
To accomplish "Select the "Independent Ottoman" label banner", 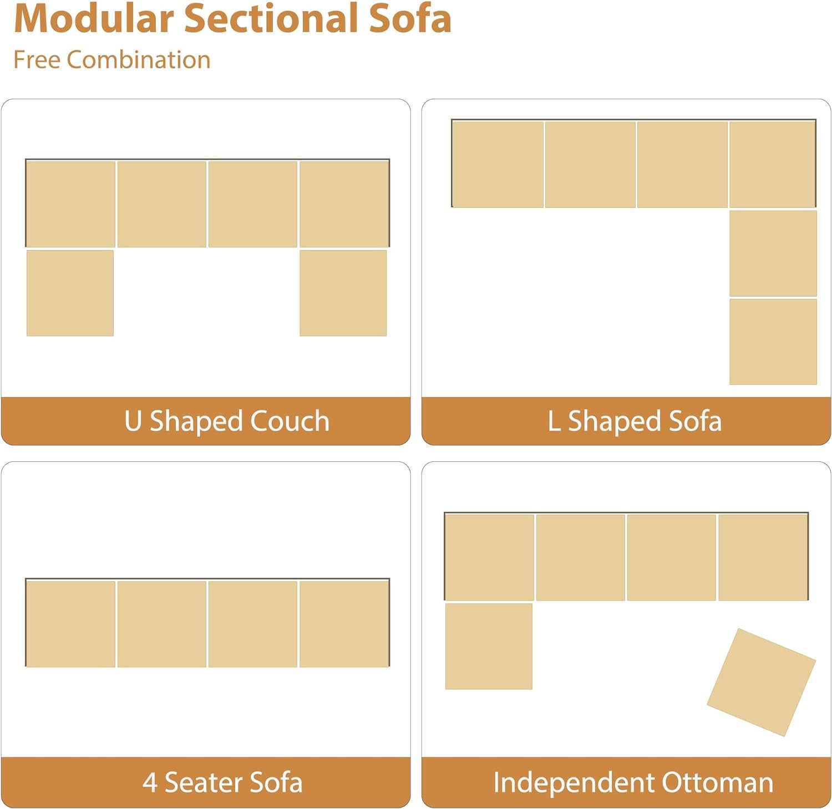I will coord(633,782).
